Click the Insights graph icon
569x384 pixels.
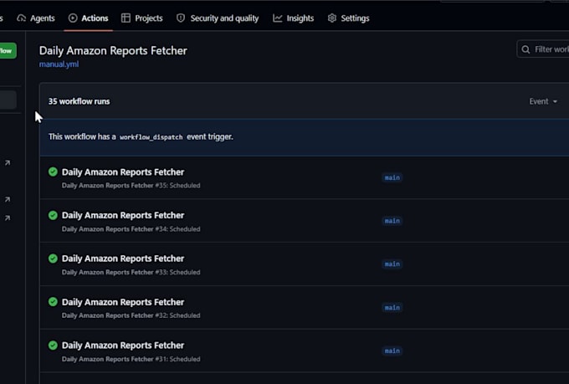278,18
